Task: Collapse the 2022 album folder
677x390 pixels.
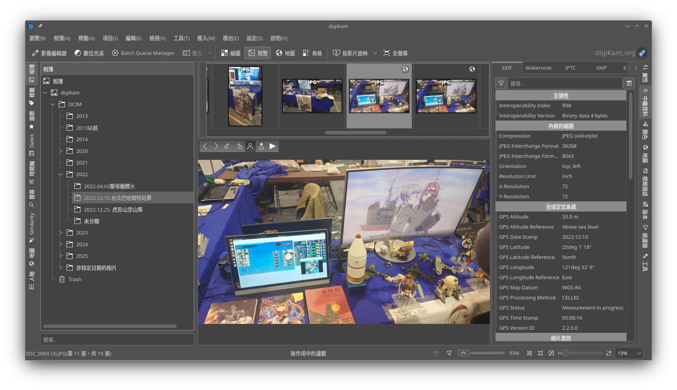Action: coord(61,174)
